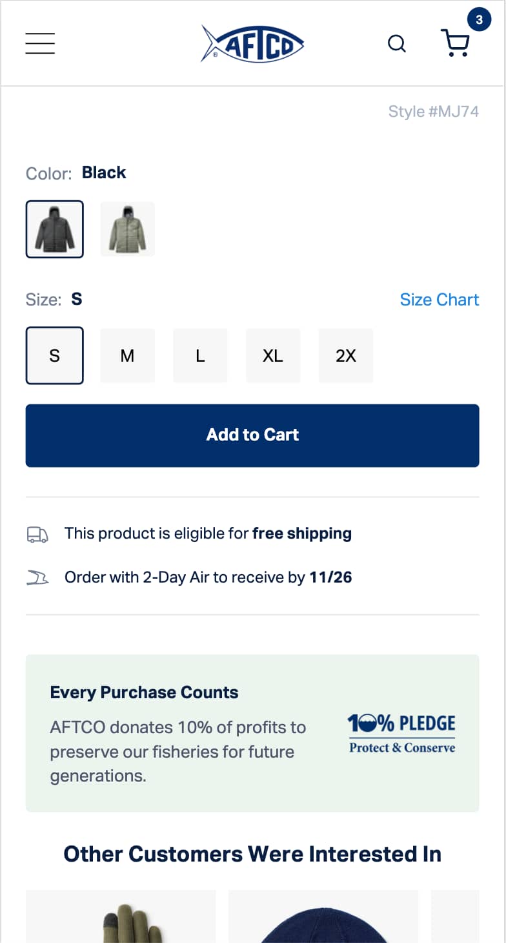Click the Style #MJ74 text
This screenshot has height=943, width=506.
click(x=433, y=111)
